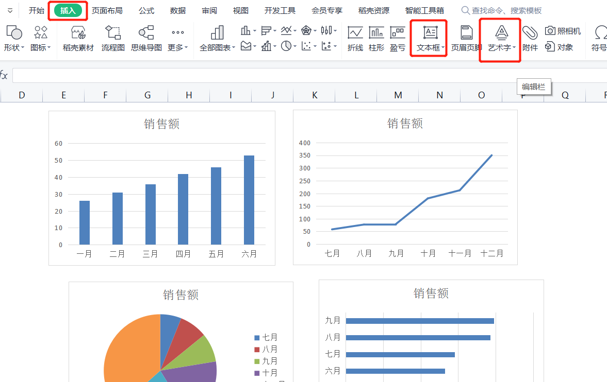607x382 pixels.
Task: Select column M header
Action: [398, 95]
